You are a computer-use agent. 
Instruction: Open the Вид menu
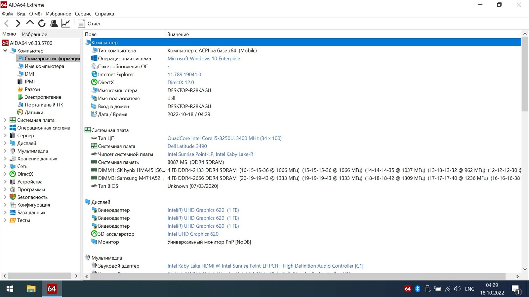[21, 14]
